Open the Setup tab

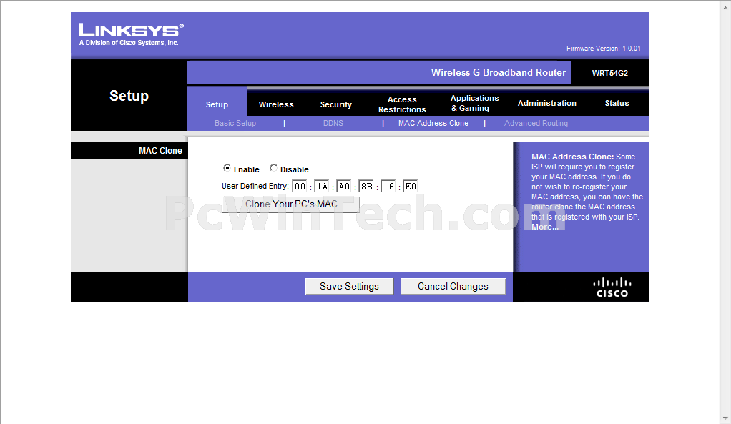click(217, 104)
